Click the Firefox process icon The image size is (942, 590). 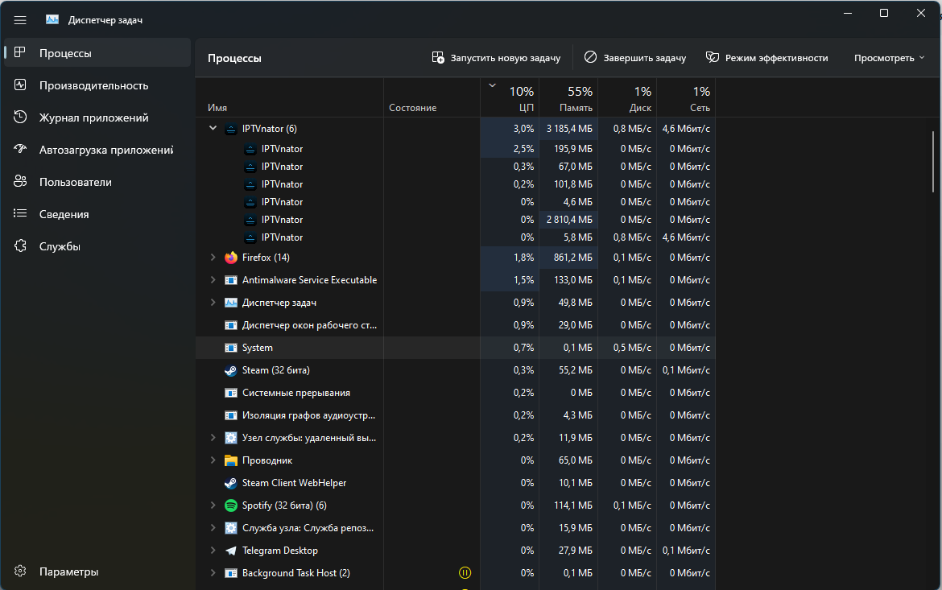pos(231,257)
